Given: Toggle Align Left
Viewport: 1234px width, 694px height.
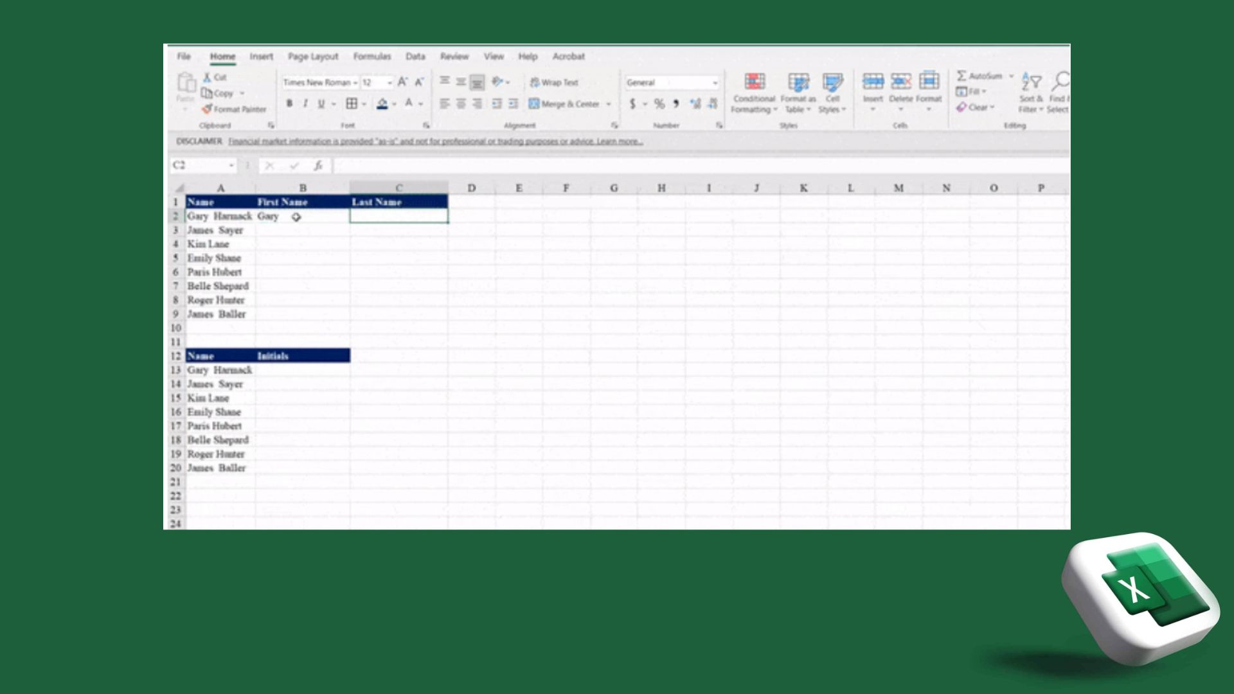Looking at the screenshot, I should [x=445, y=103].
